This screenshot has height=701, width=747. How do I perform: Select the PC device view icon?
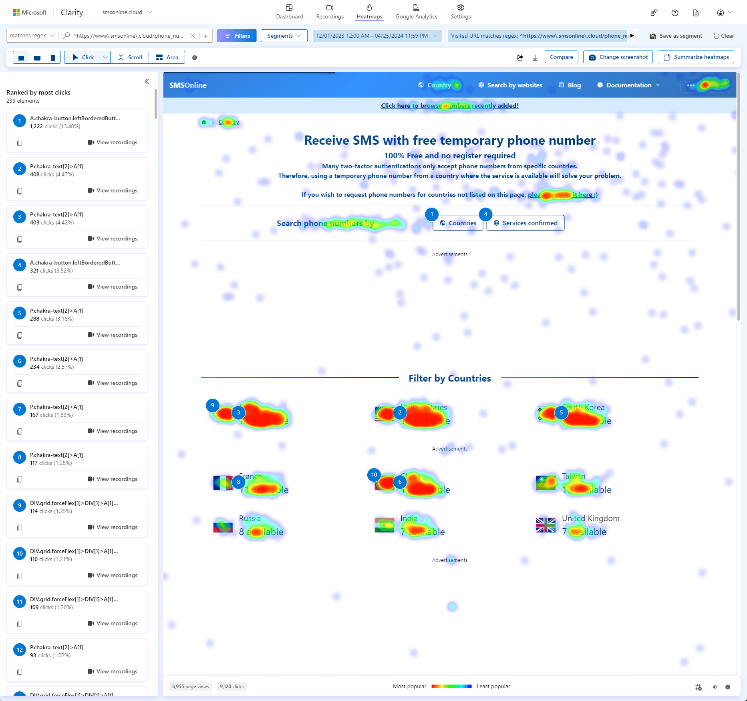pos(21,58)
